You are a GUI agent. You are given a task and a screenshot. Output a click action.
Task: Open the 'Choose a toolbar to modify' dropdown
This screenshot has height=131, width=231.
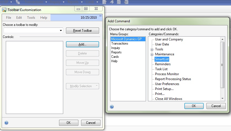[61, 31]
